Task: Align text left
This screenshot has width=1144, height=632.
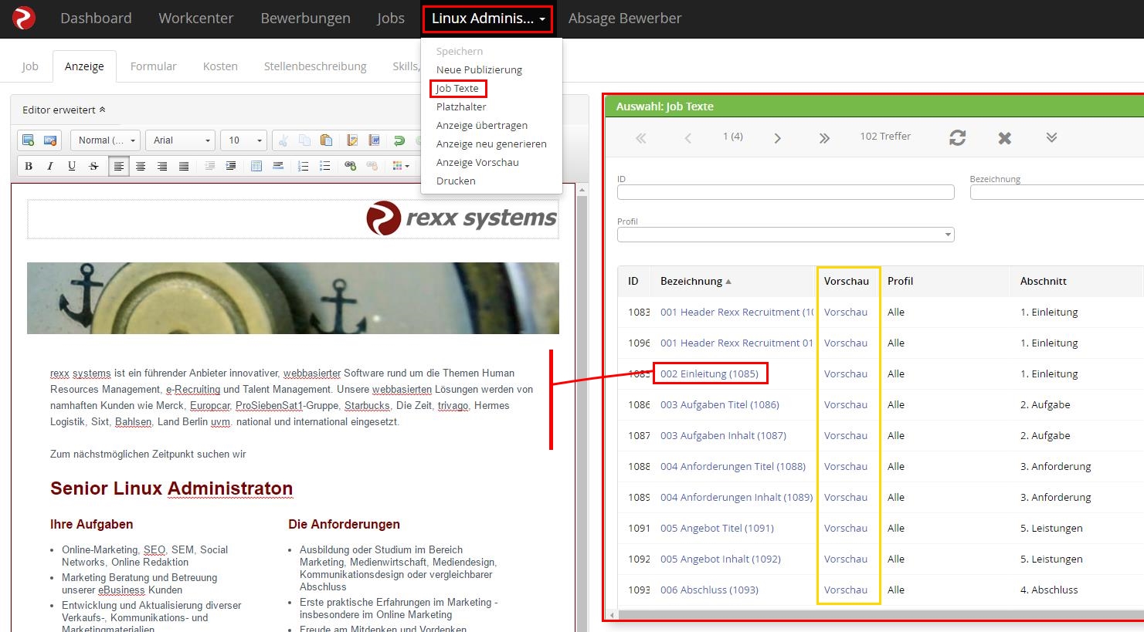Action: pyautogui.click(x=119, y=166)
